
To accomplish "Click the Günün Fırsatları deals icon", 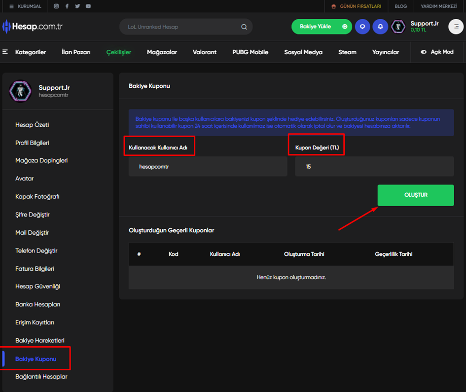I will pyautogui.click(x=333, y=6).
